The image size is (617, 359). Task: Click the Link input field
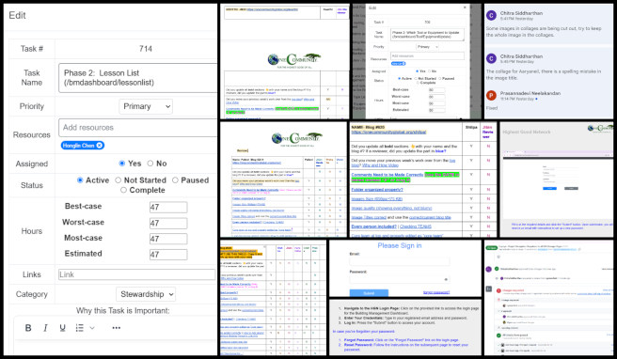(136, 274)
